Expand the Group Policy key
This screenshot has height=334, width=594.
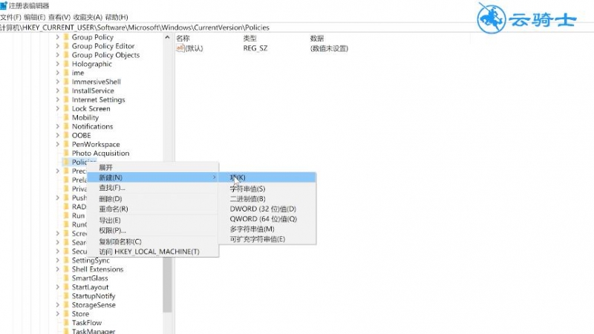pos(58,37)
